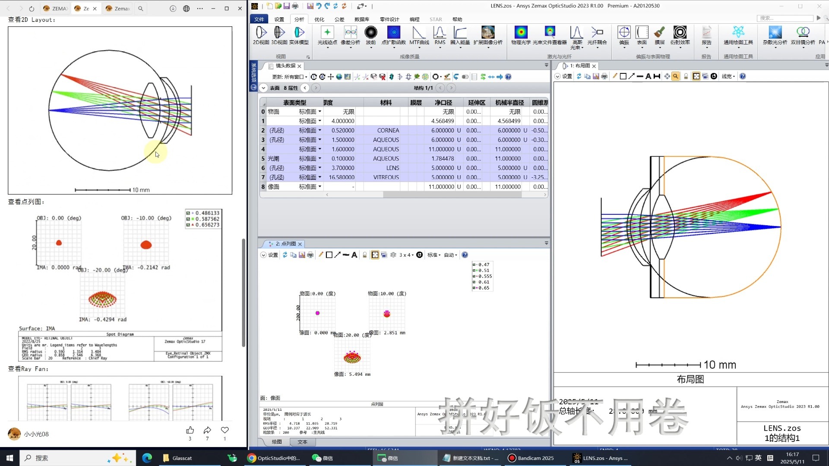Click 设置 in the spot diagram window

coord(273,255)
